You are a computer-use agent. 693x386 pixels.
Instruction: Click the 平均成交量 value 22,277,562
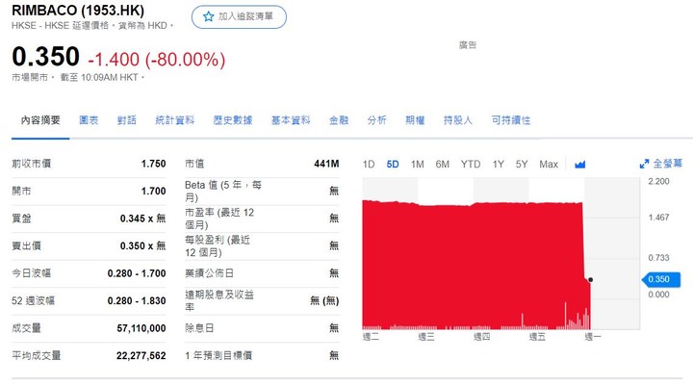[141, 355]
